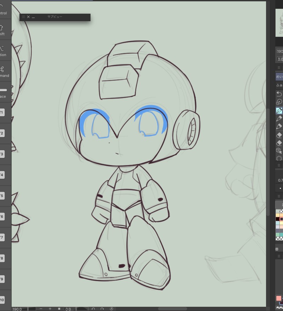Viewport: 283px width, 311px height.
Task: Pick the light blue color swatch
Action: point(277,223)
